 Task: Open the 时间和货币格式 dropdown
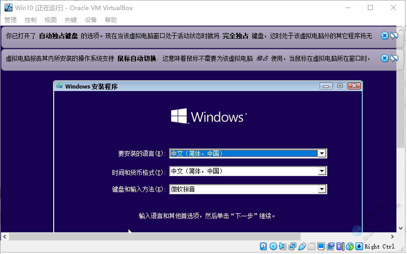pos(248,171)
